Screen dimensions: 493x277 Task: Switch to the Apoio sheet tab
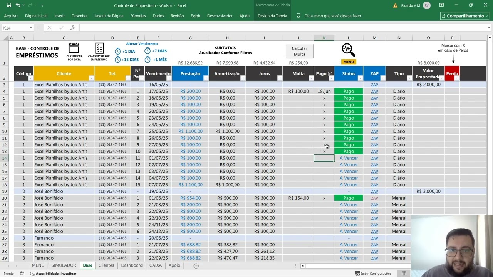pyautogui.click(x=174, y=265)
